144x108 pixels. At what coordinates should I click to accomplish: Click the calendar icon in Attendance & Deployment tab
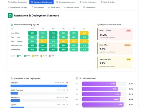point(32,2)
